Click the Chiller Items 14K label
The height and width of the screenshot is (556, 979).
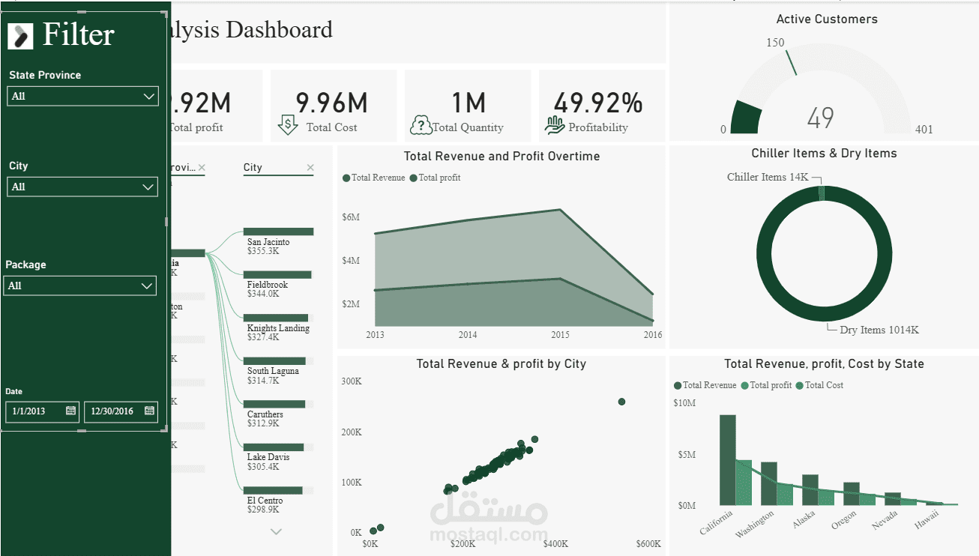pyautogui.click(x=768, y=178)
